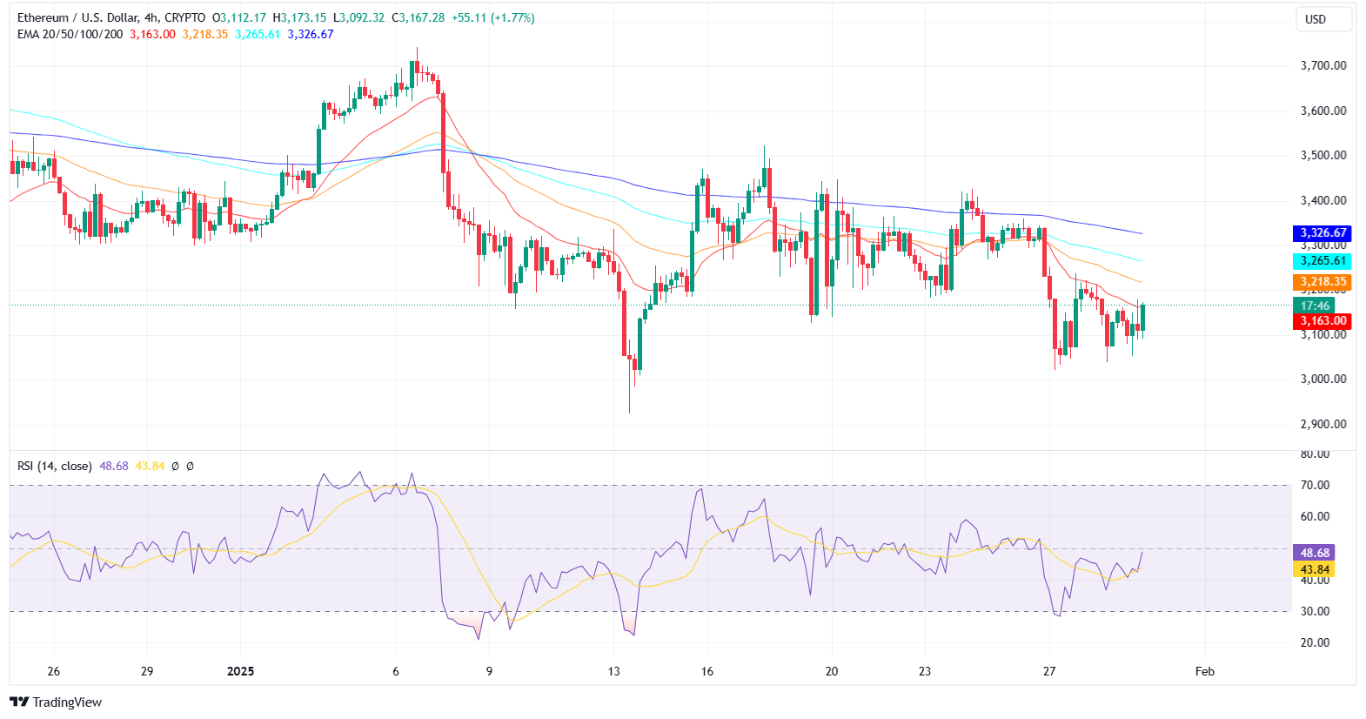Click the red EMA 20 value in legend
This screenshot has width=1366, height=719.
[152, 34]
